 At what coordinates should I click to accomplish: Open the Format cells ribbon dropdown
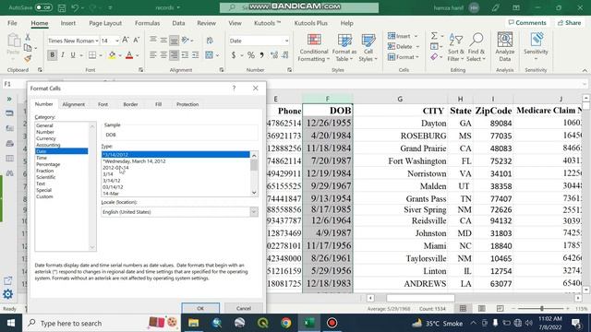click(x=404, y=57)
